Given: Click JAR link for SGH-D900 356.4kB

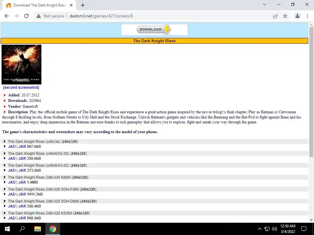Looking at the screenshot, I should point(22,206).
